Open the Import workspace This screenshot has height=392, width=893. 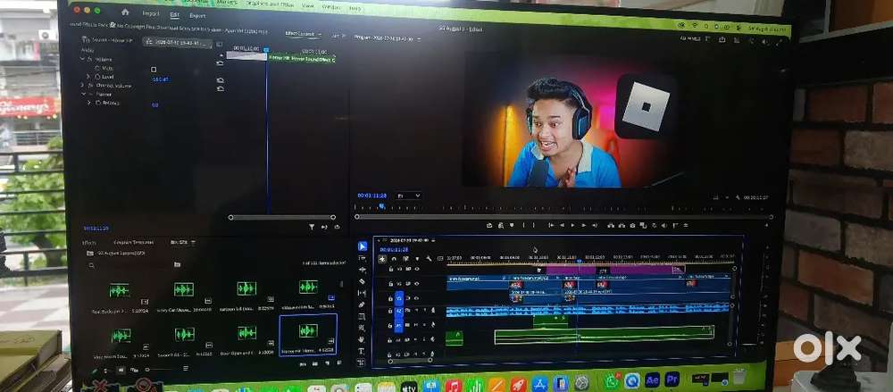151,13
